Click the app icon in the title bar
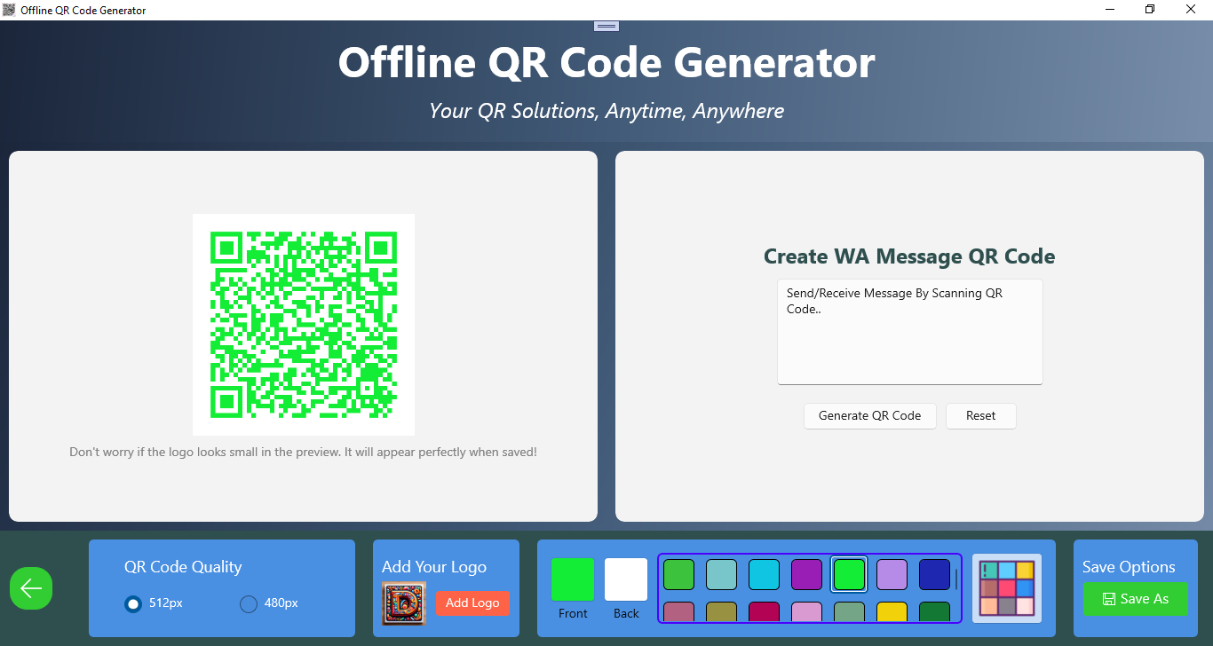Image resolution: width=1213 pixels, height=646 pixels. click(10, 10)
